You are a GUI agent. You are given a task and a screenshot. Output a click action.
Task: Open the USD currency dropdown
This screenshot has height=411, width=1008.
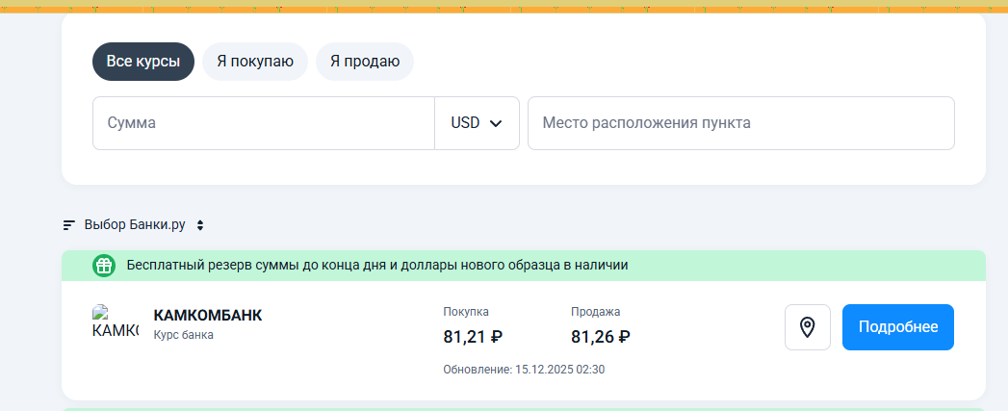pos(477,123)
